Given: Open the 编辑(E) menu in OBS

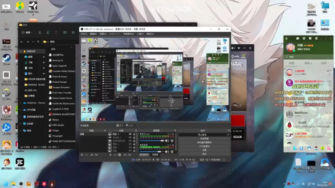Looking at the screenshot, I should coord(93,34).
